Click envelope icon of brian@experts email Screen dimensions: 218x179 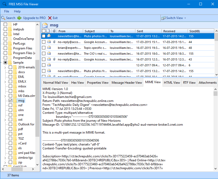tap(49, 48)
